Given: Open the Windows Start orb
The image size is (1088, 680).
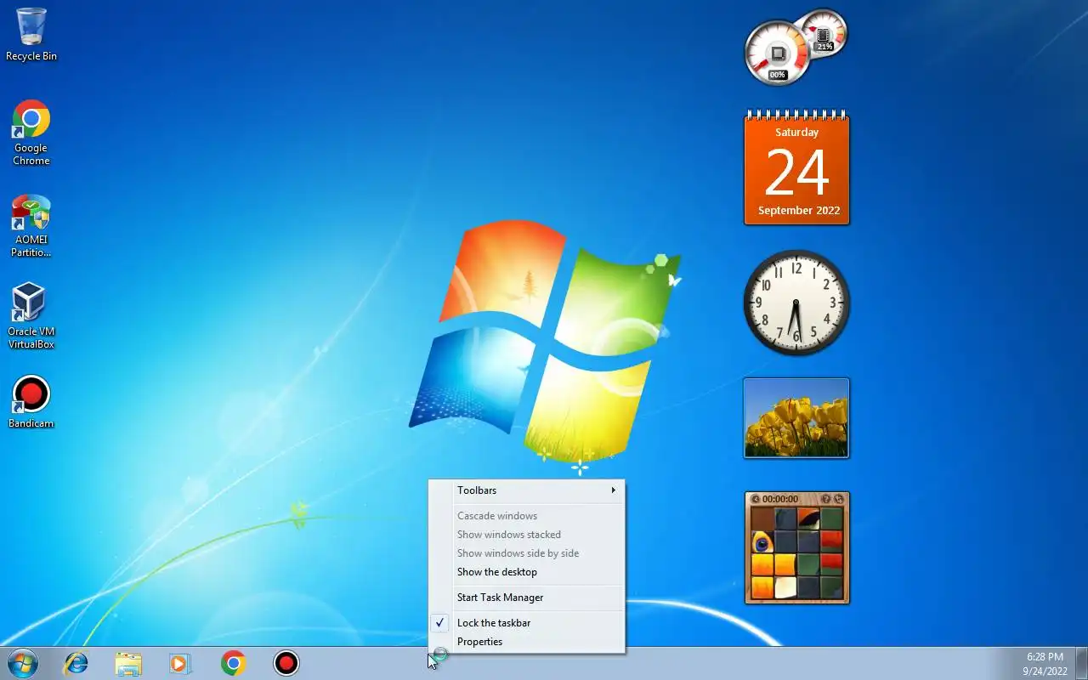Looking at the screenshot, I should [22, 663].
